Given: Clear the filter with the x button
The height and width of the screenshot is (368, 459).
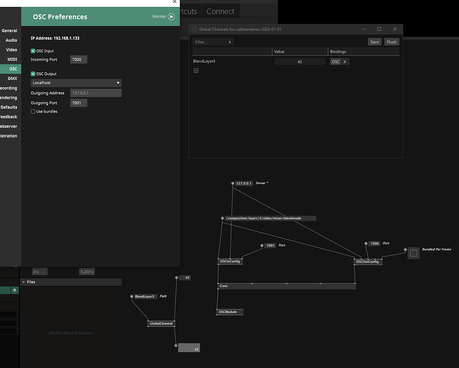Looking at the screenshot, I should pos(230,42).
